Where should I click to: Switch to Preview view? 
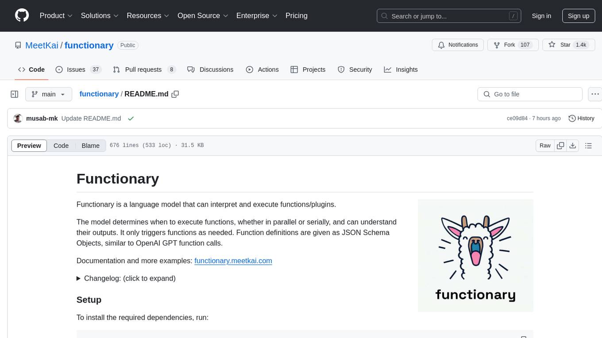[29, 146]
